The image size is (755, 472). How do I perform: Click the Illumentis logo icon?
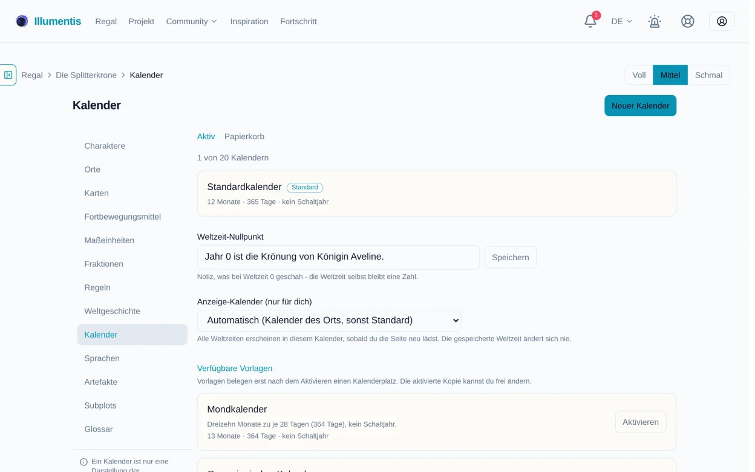point(22,21)
